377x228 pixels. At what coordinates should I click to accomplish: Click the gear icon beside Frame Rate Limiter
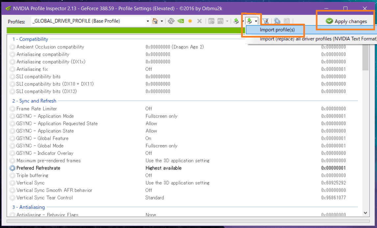(12, 109)
